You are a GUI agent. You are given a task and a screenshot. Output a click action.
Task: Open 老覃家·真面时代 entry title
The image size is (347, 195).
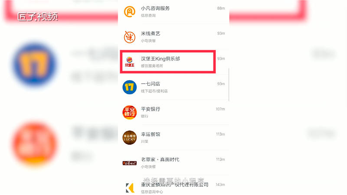(x=160, y=159)
